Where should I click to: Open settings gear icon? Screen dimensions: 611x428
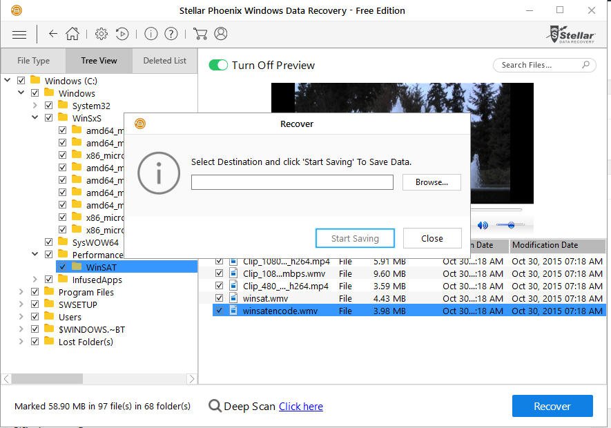coord(101,34)
